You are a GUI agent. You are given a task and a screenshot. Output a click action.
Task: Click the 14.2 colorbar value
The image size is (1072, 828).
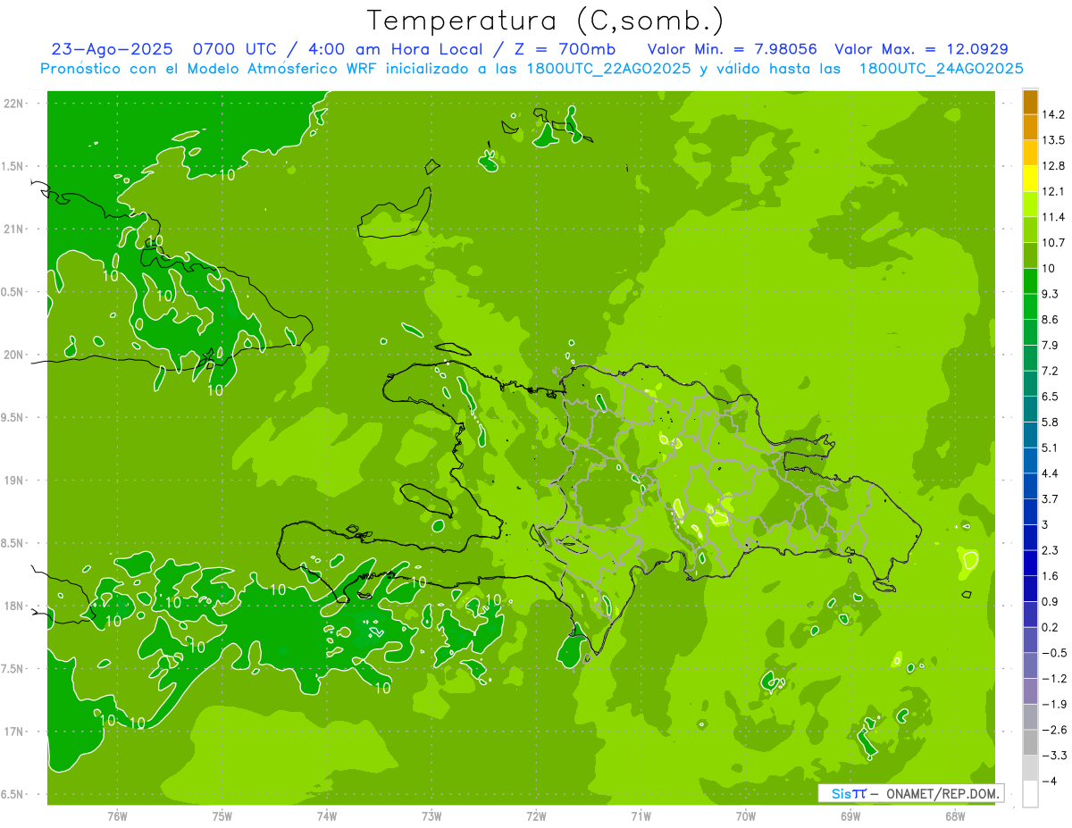pyautogui.click(x=1053, y=114)
